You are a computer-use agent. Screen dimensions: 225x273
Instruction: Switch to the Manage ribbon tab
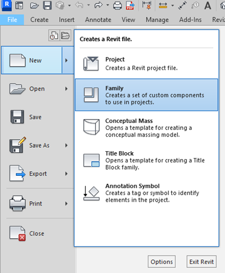tap(157, 20)
